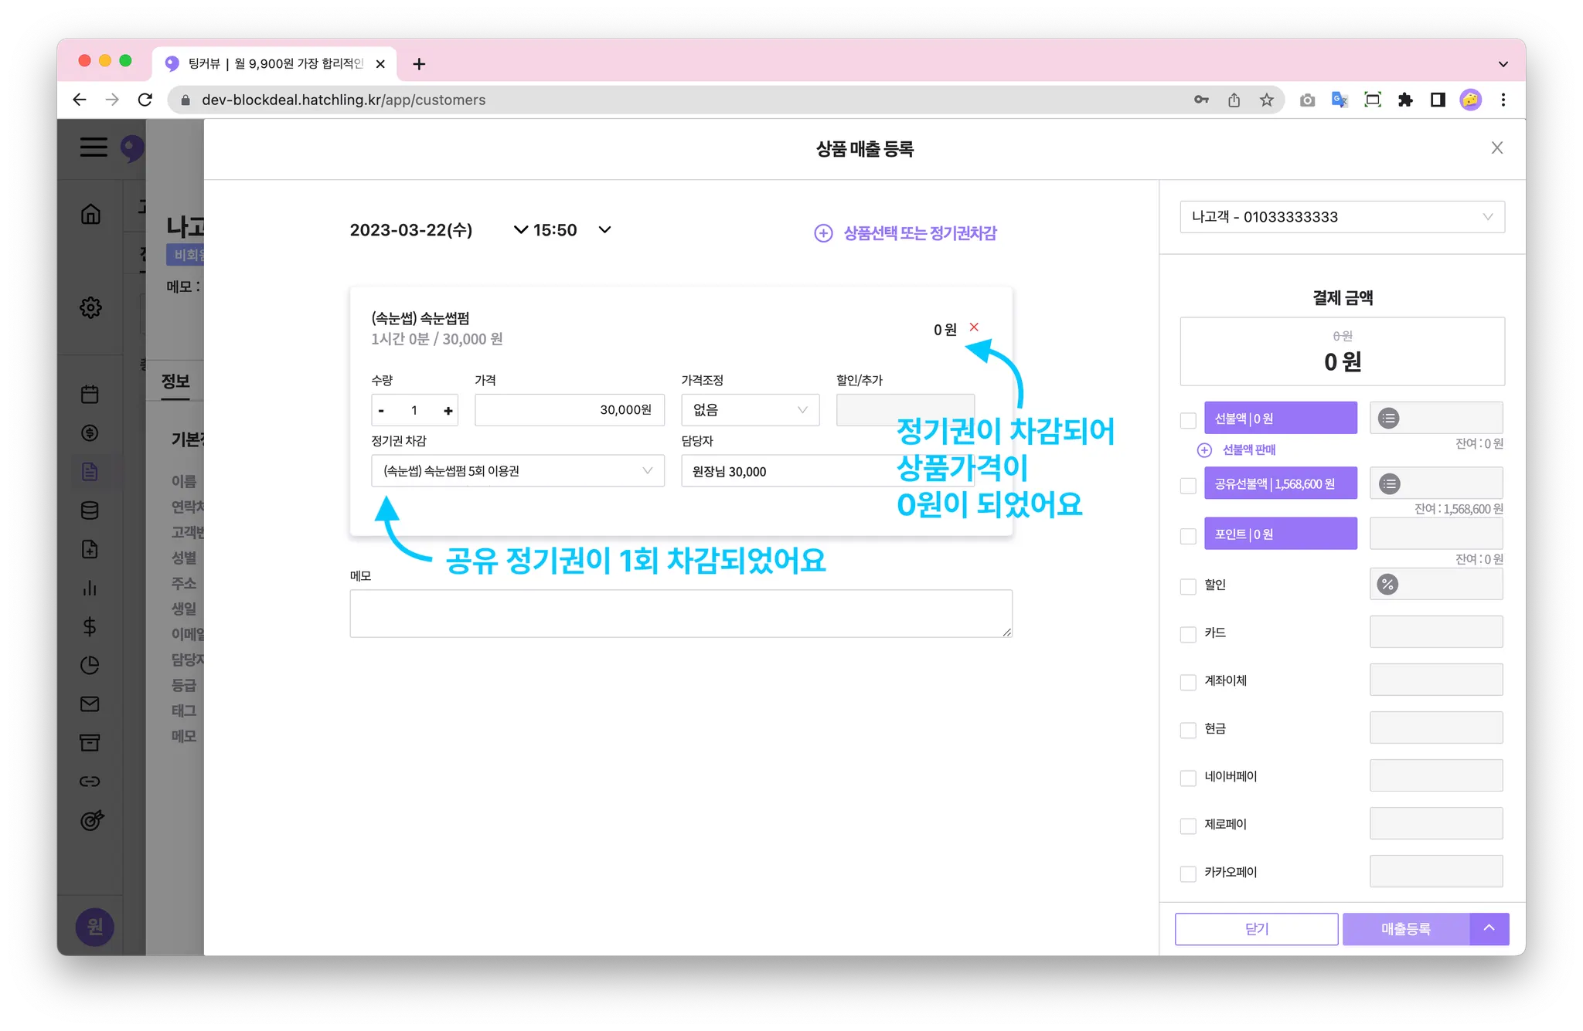
Task: Expand the 가격조정 없음 dropdown
Action: 750,410
